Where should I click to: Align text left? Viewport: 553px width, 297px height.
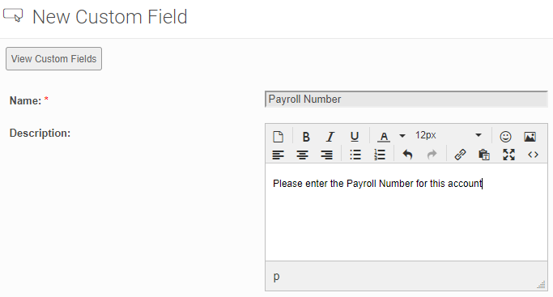click(278, 155)
